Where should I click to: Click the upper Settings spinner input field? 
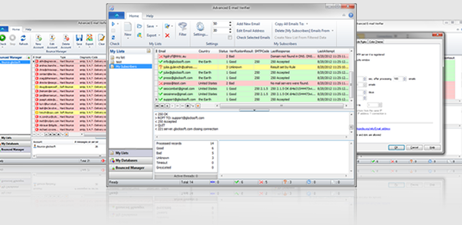coord(220,24)
